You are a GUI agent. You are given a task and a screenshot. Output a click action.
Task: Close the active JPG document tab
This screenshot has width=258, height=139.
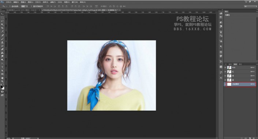tap(120, 10)
